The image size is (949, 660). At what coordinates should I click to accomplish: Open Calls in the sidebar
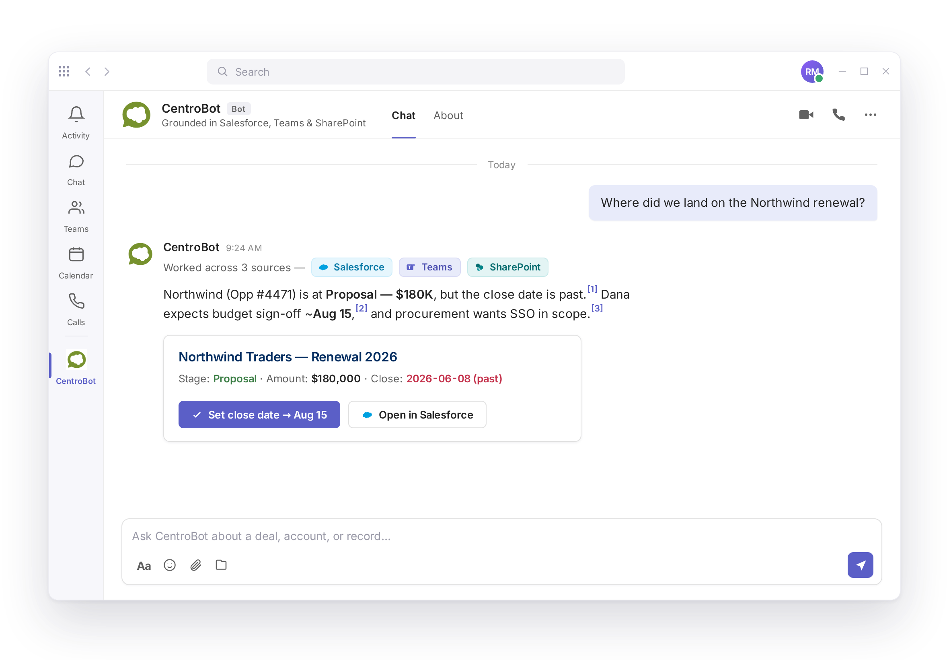click(x=76, y=310)
